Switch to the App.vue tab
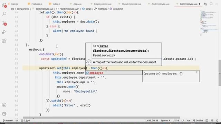This screenshot has height=124, width=221. click(x=76, y=4)
